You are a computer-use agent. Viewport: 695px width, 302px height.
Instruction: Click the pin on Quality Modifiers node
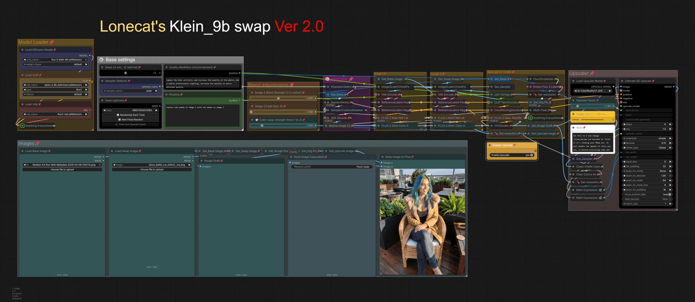pos(215,67)
